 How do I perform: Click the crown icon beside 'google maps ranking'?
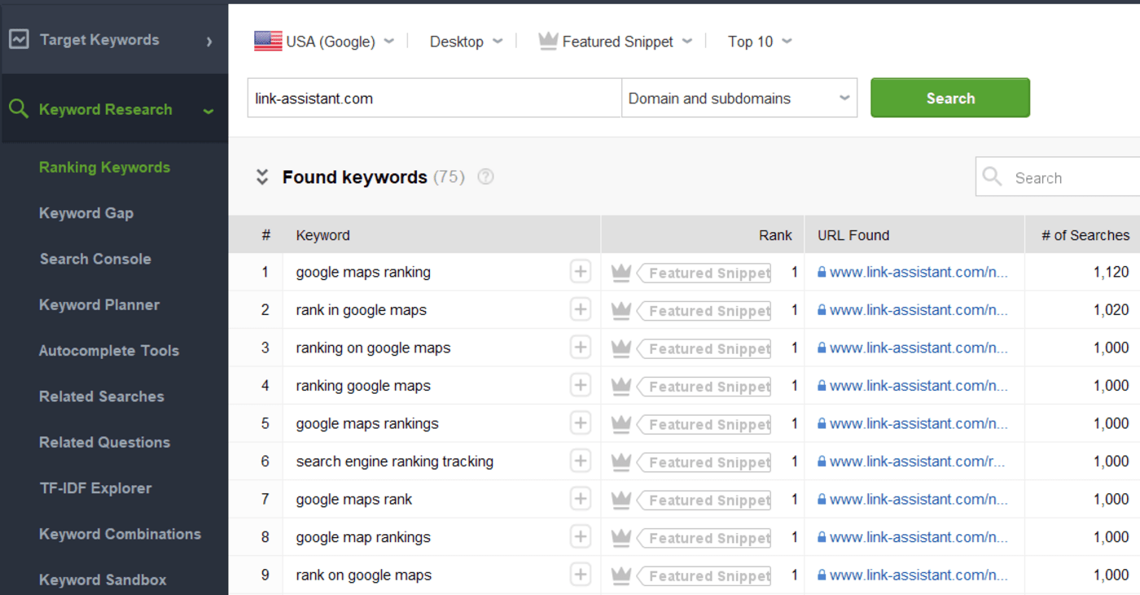click(x=621, y=272)
